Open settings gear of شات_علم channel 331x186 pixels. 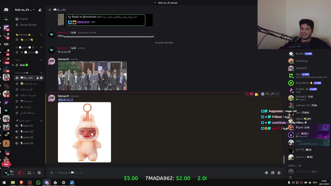click(x=41, y=78)
